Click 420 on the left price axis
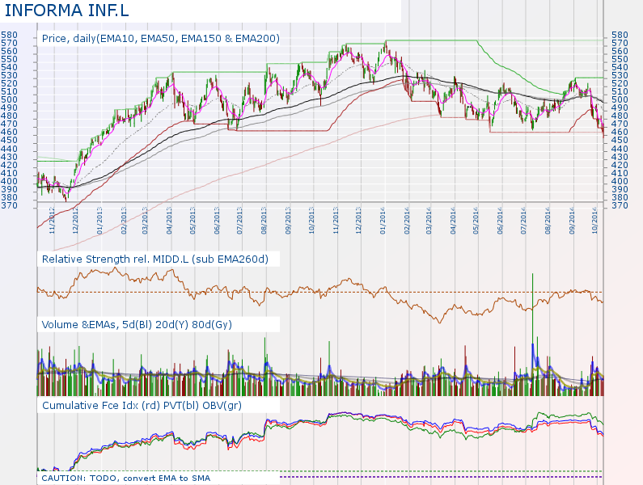 click(10, 165)
